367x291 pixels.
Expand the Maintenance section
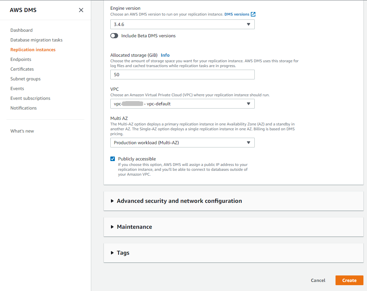(x=134, y=227)
